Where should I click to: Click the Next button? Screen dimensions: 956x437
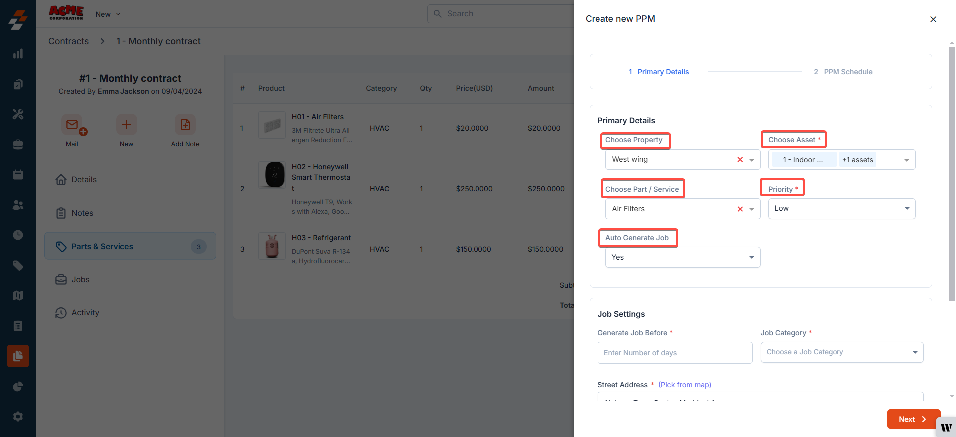click(x=913, y=419)
